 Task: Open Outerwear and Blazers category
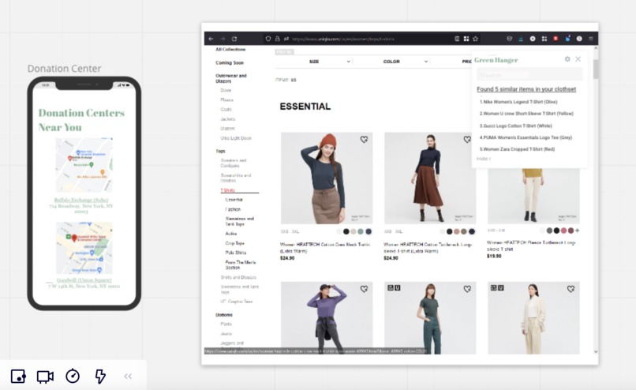pos(230,78)
